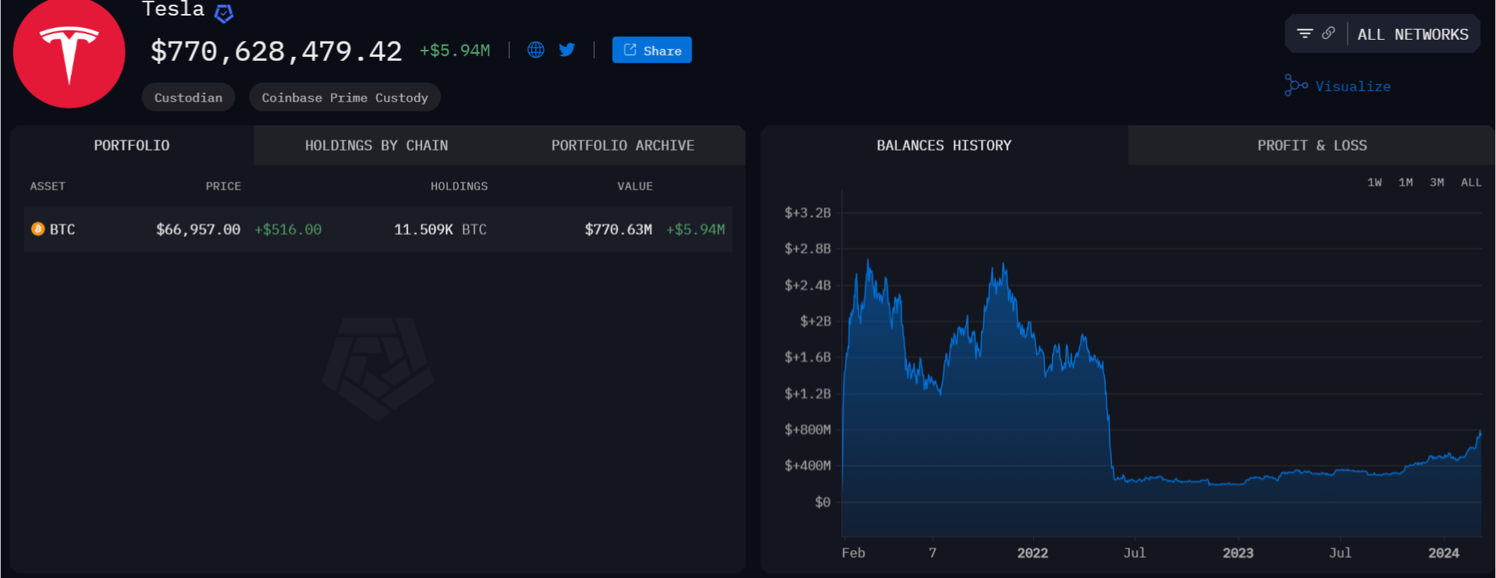Set chart range to 1W
Screen dimensions: 1496x578
tap(1374, 183)
